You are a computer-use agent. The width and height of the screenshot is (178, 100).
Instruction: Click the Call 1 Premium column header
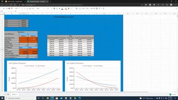(52, 38)
